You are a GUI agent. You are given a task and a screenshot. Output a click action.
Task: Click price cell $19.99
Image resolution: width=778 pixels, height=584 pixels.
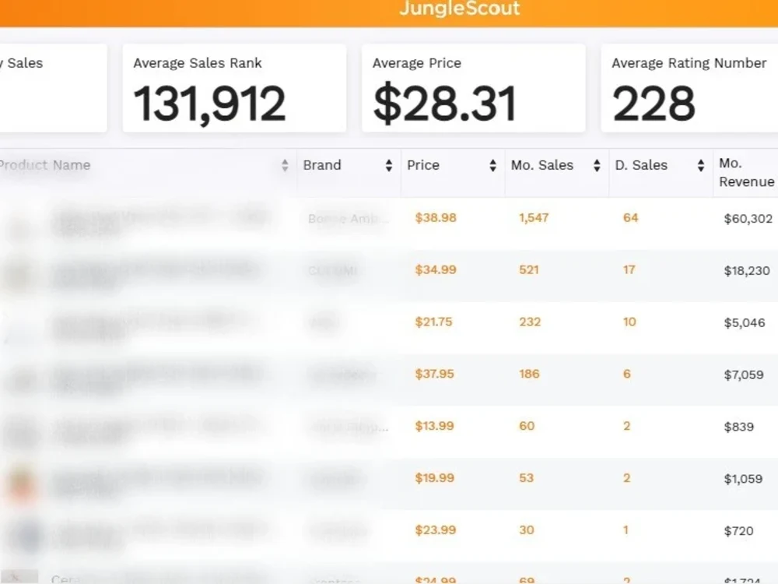[435, 478]
